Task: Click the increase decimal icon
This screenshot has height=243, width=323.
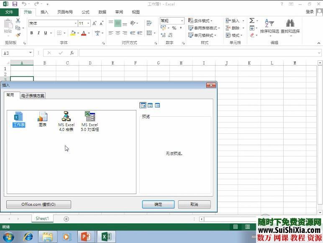Action: [x=163, y=35]
